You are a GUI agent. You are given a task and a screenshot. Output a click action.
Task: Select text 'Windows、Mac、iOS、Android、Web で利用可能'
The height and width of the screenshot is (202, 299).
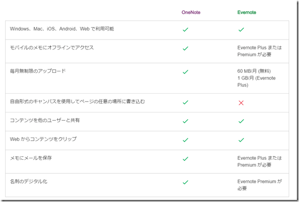click(x=62, y=29)
